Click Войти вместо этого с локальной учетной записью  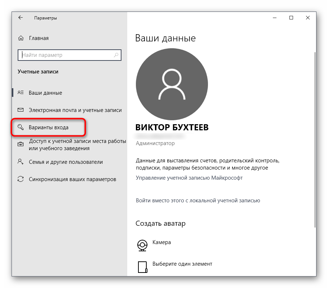(x=198, y=201)
